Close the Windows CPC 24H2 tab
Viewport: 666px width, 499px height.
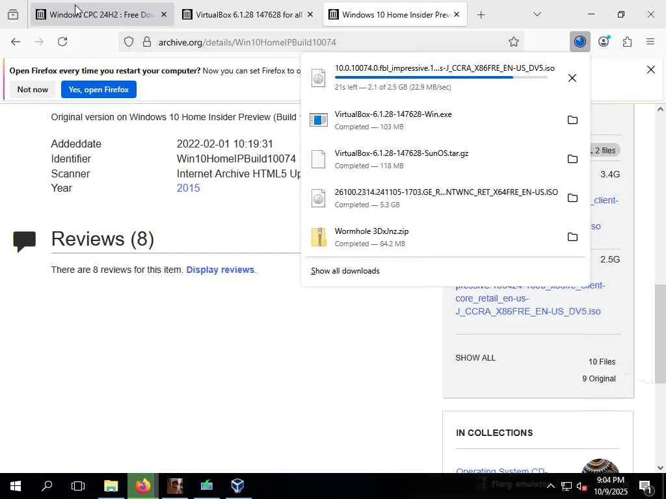pos(164,14)
